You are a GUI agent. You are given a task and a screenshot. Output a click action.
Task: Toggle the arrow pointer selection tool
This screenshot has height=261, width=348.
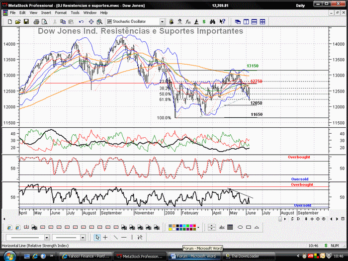[97, 237]
